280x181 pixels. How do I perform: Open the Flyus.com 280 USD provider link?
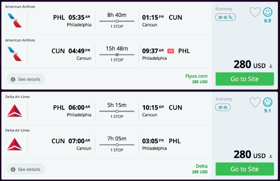tap(196, 79)
